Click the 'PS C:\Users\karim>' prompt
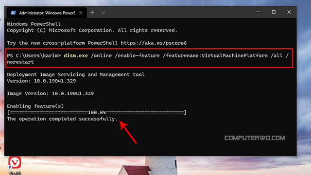Screen dimensions: 311x175 coord(34,55)
